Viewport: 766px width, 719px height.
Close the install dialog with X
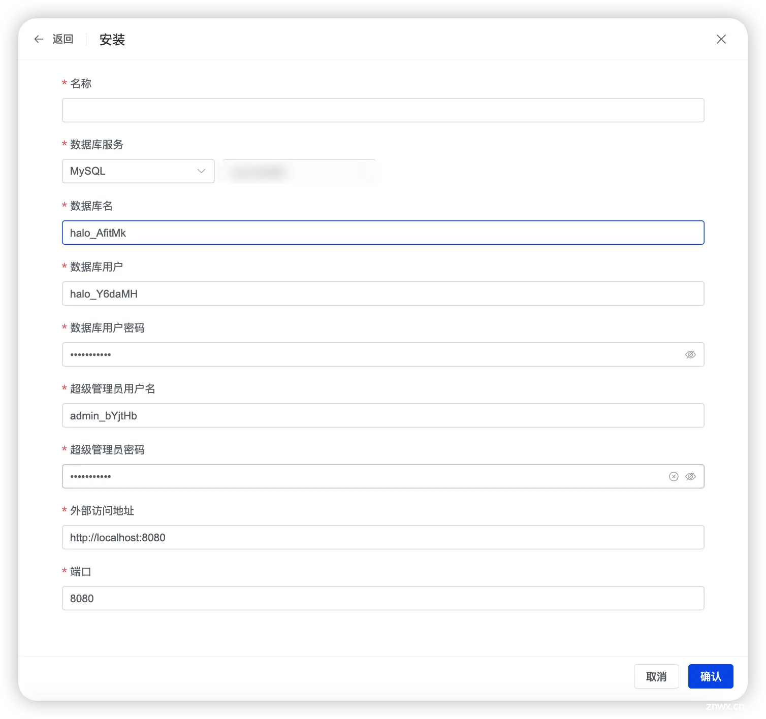(721, 39)
